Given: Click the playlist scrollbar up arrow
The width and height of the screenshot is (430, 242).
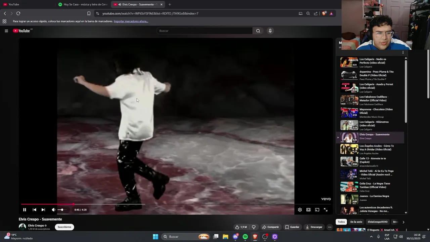Looking at the screenshot, I should click(x=406, y=58).
